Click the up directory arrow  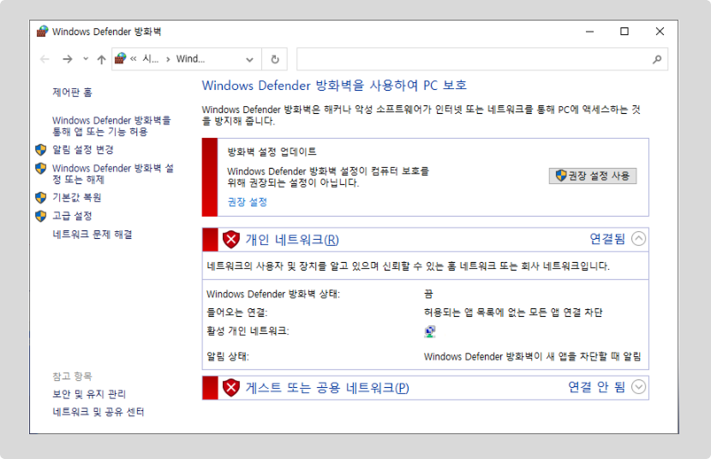click(x=101, y=59)
